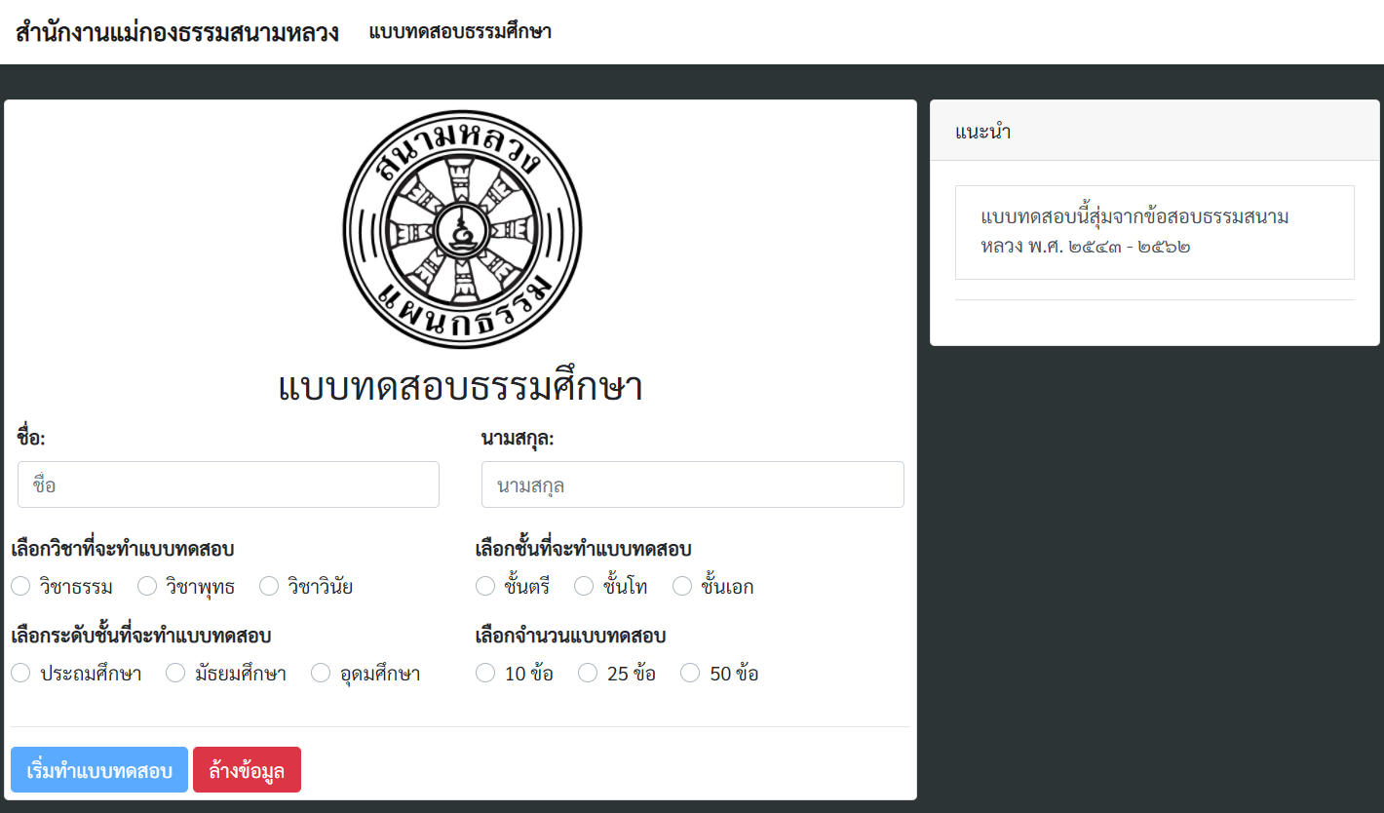Image resolution: width=1384 pixels, height=813 pixels.
Task: Click the แนะนำ panel header
Action: [1155, 131]
